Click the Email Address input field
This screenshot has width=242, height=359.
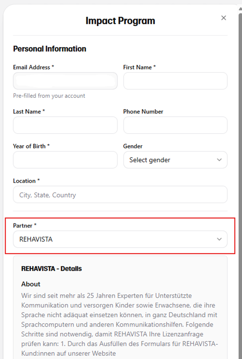tap(65, 81)
